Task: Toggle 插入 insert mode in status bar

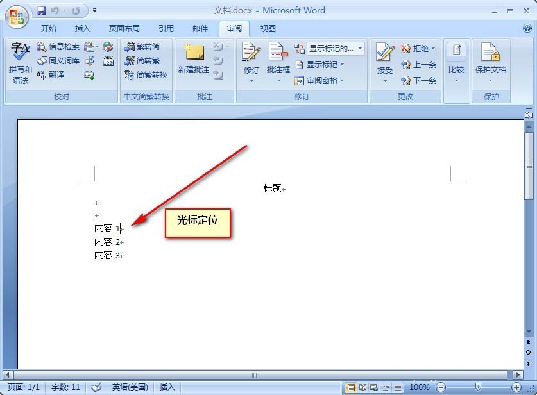Action: [167, 387]
